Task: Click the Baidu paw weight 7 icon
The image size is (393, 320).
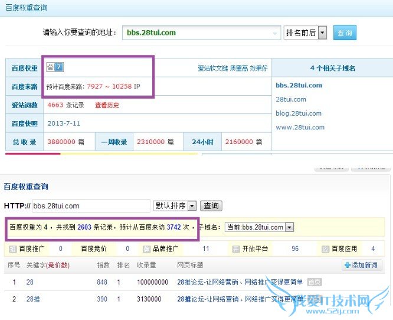Action: (55, 67)
